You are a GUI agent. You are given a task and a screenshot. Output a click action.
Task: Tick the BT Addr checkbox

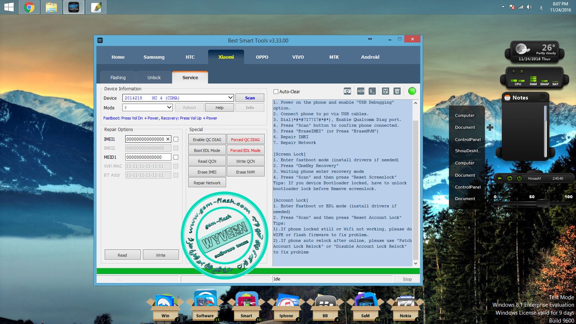click(x=176, y=175)
